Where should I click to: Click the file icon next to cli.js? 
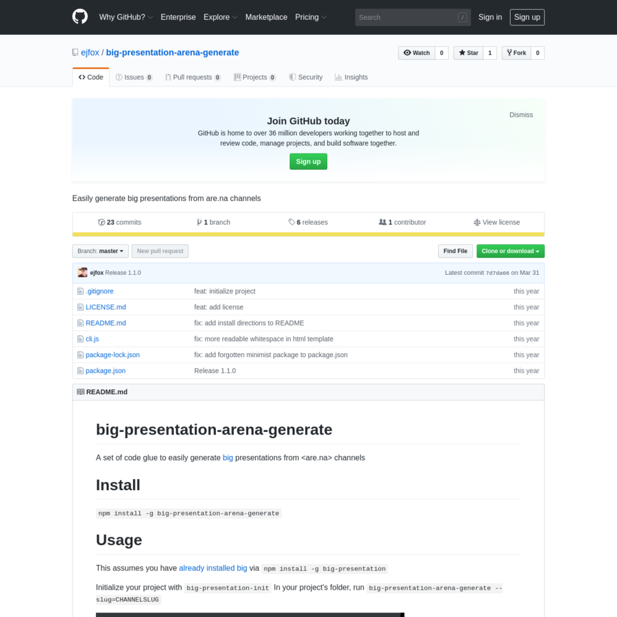(x=80, y=339)
